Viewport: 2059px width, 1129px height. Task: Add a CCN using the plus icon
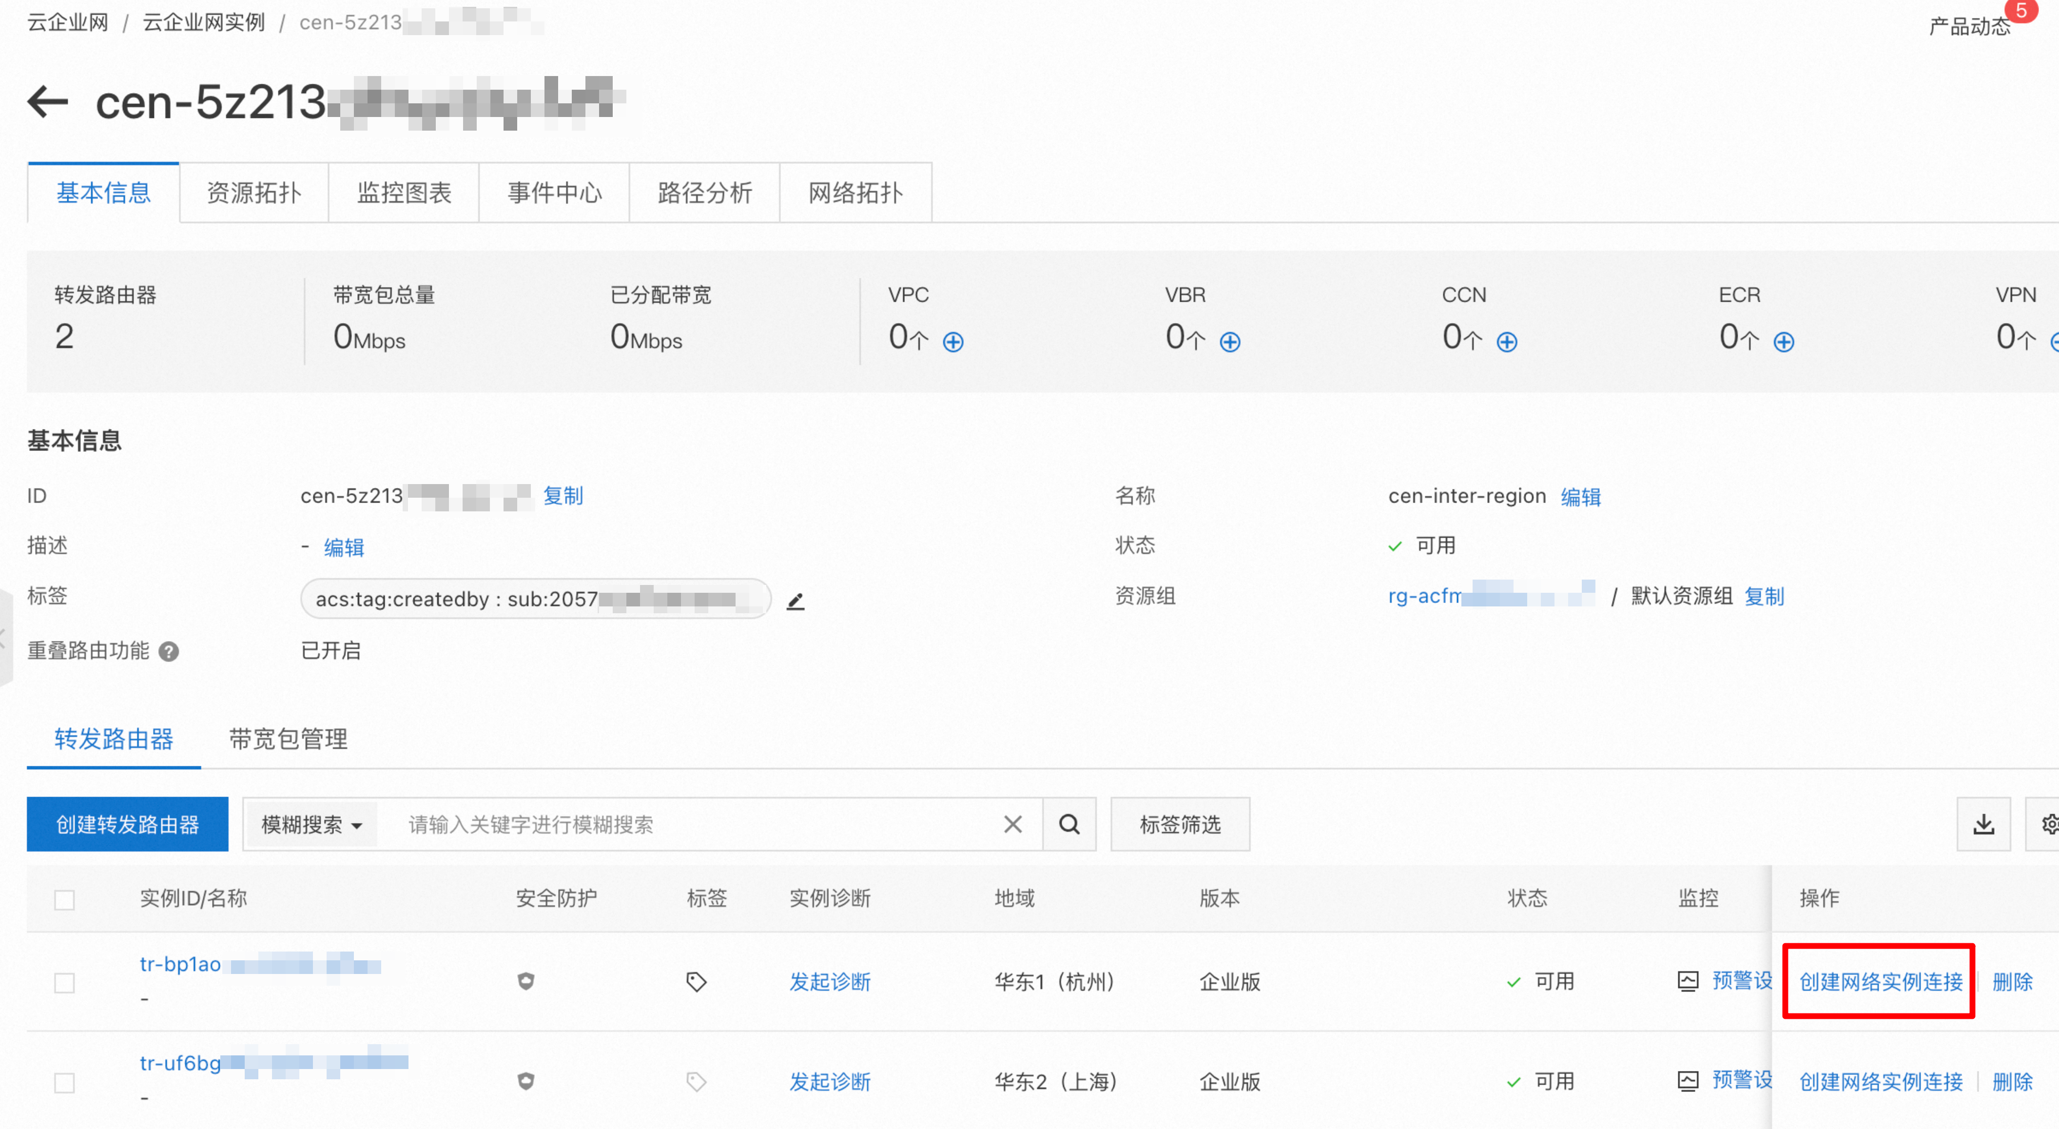tap(1507, 342)
